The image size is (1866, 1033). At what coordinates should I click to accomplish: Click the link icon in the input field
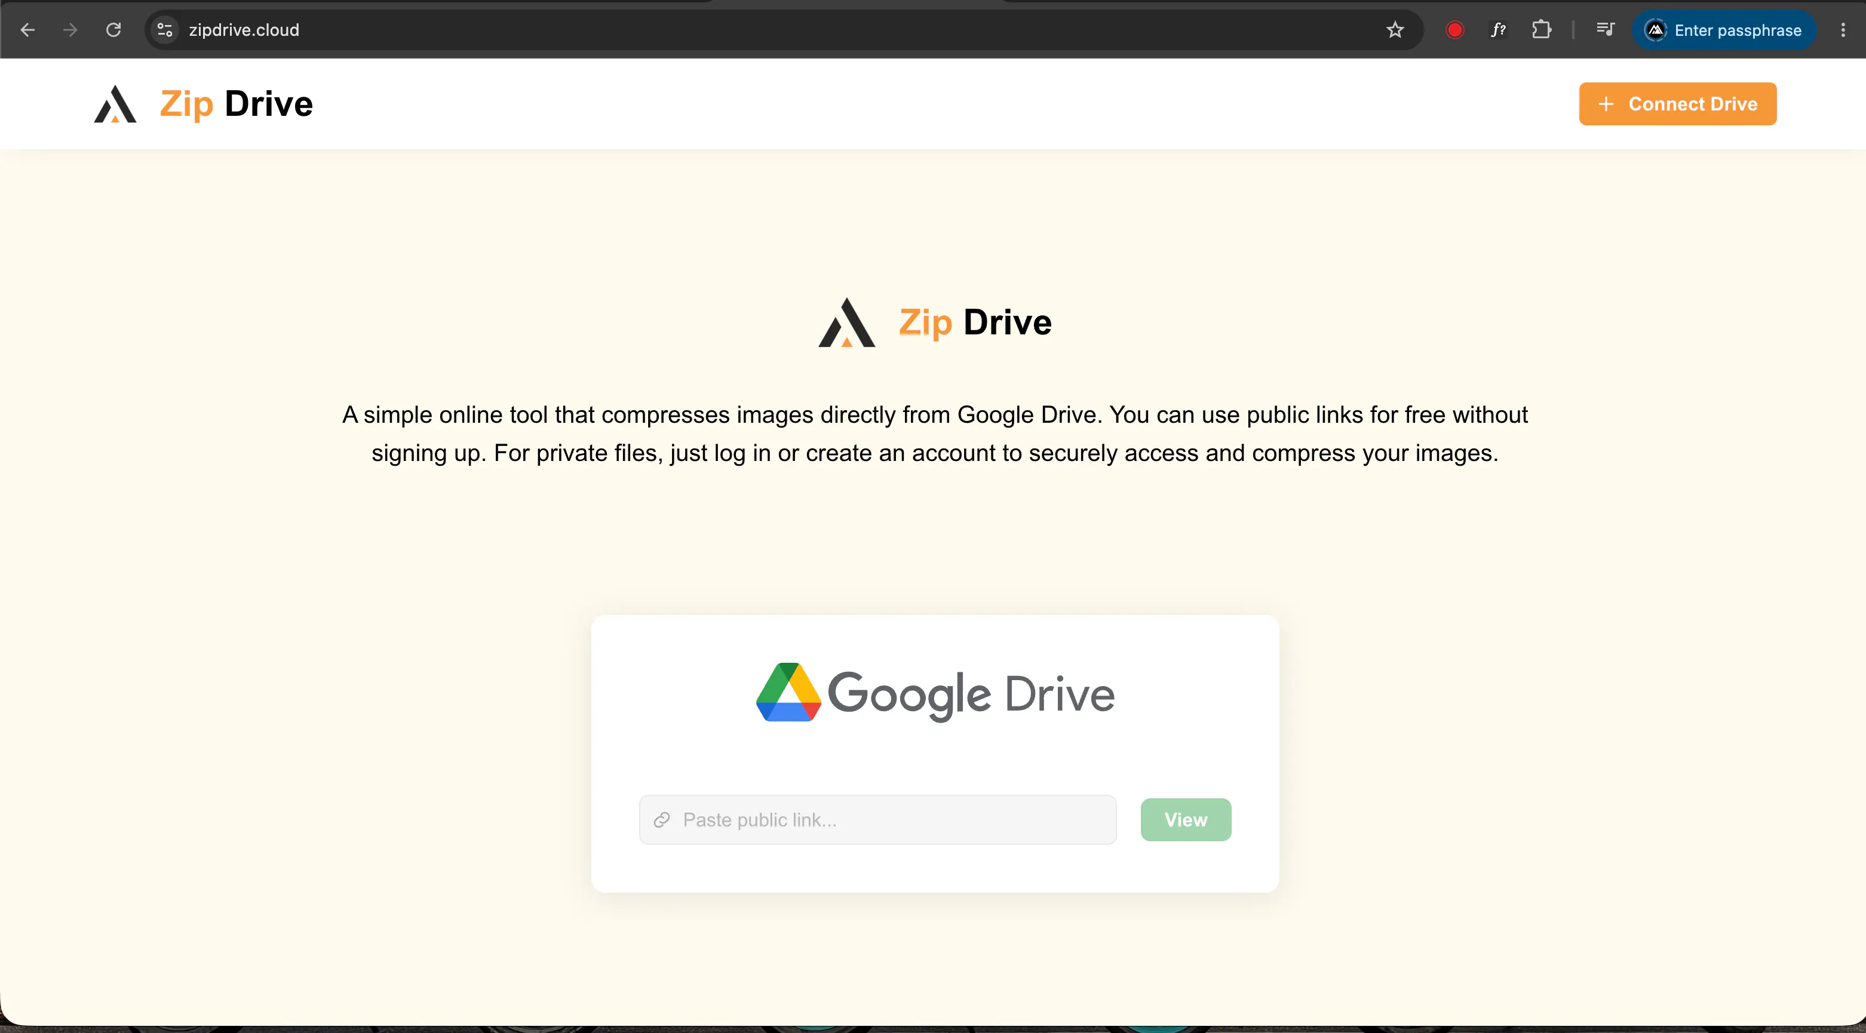pyautogui.click(x=661, y=819)
